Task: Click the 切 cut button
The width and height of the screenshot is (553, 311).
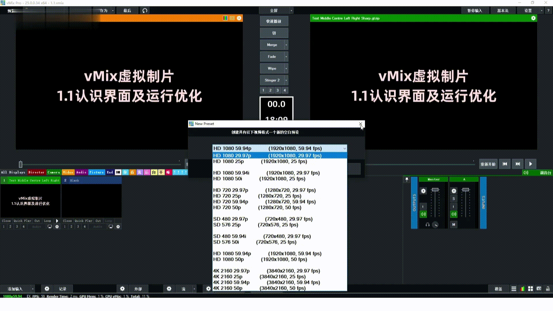Action: tap(274, 33)
